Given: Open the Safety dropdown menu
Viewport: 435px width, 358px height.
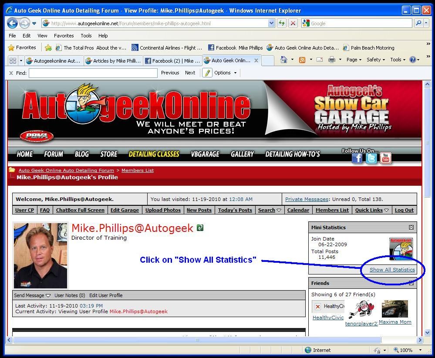Looking at the screenshot, I should coord(376,60).
